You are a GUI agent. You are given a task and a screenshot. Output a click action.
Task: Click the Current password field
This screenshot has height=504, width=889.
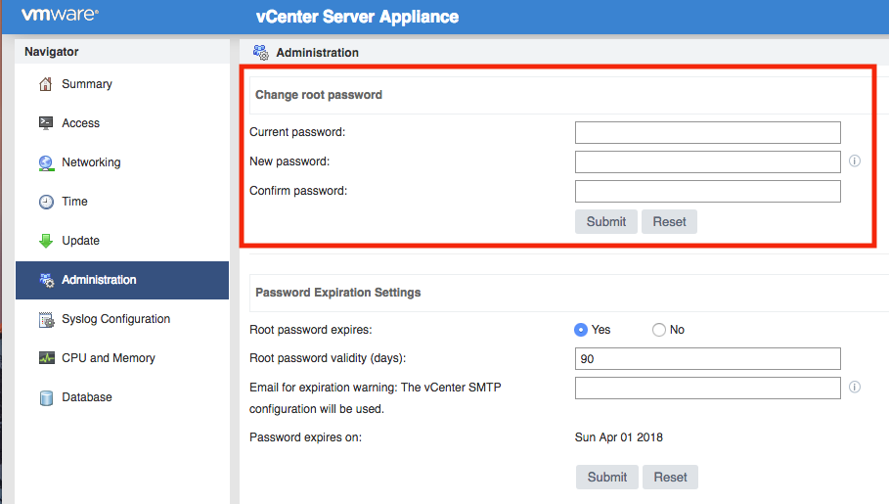point(707,133)
